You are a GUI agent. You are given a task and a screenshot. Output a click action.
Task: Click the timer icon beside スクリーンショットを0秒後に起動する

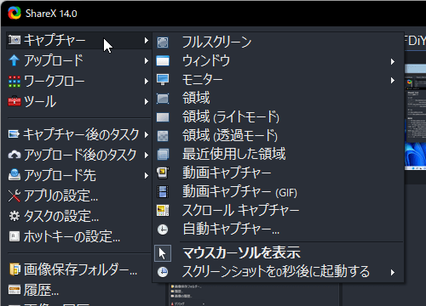coord(163,272)
